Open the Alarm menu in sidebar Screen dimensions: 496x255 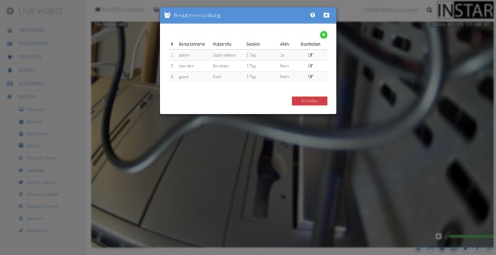(27, 70)
